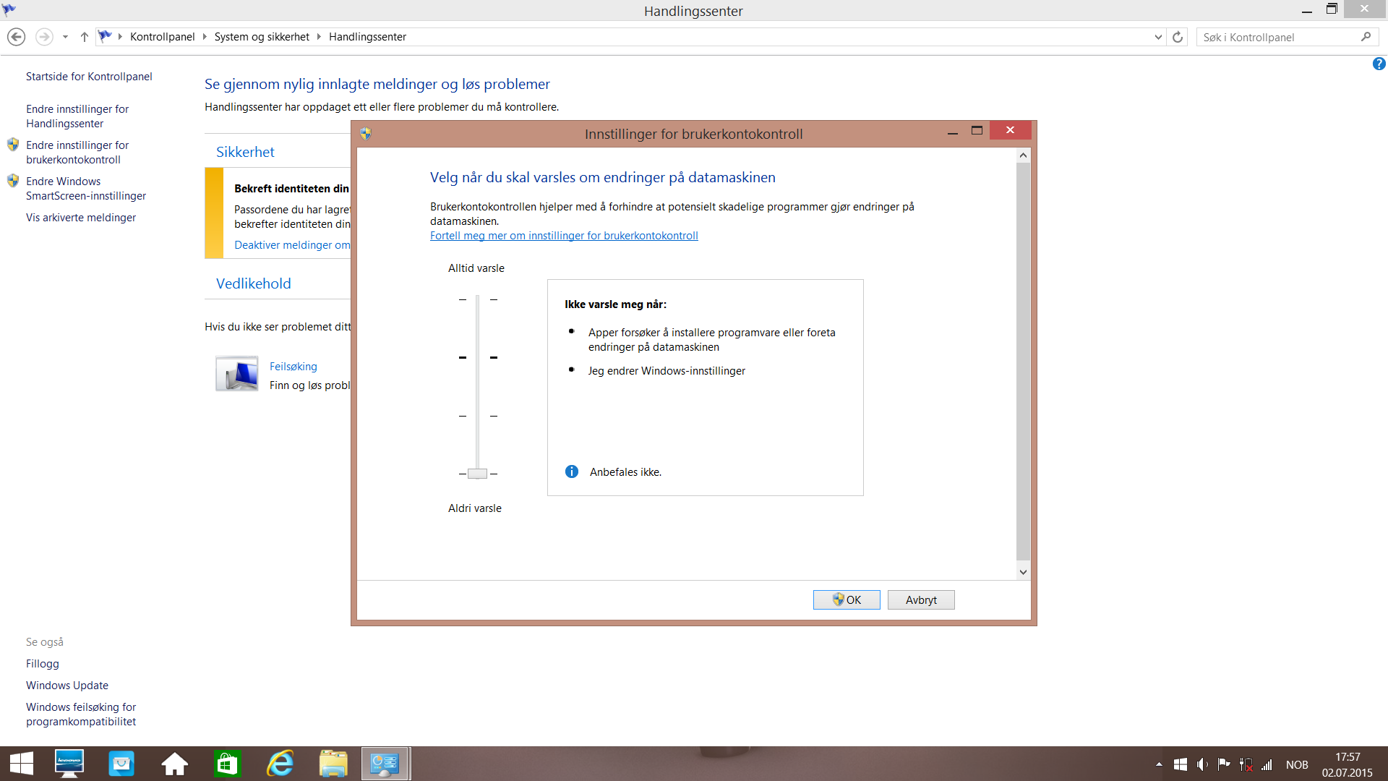The height and width of the screenshot is (781, 1388).
Task: Click System og sikkerhet breadcrumb
Action: click(262, 37)
